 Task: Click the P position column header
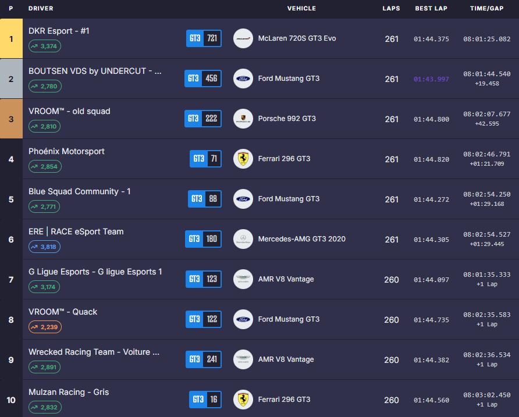pos(11,9)
